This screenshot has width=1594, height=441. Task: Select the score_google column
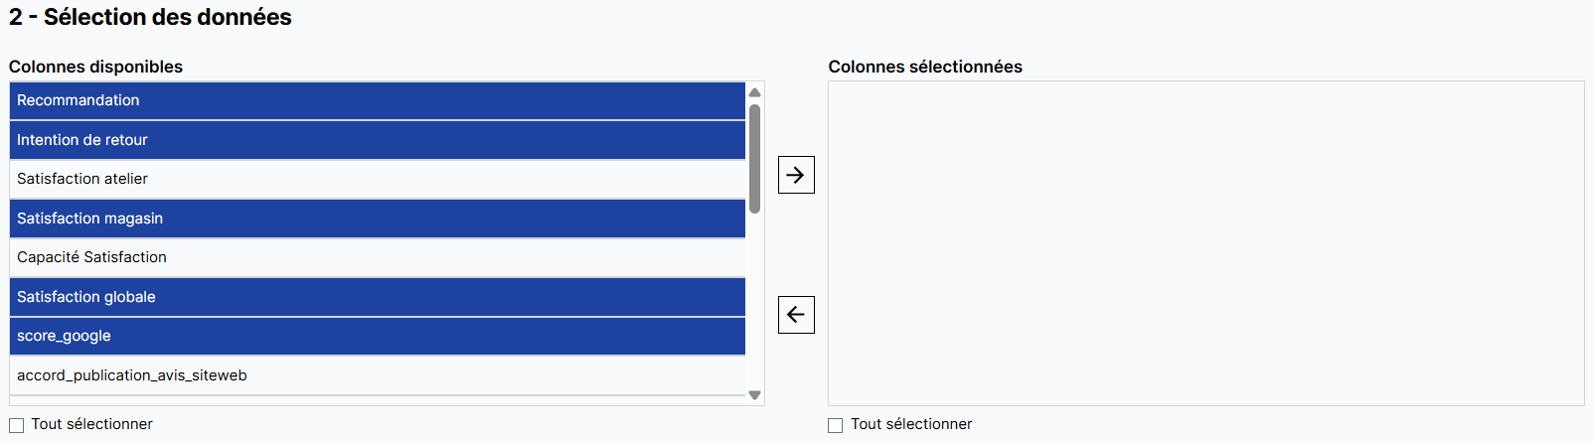(378, 336)
